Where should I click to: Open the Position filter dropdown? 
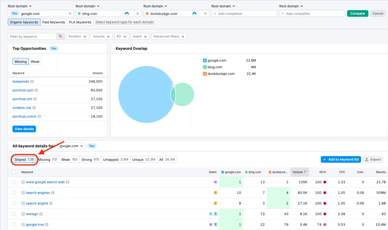tap(77, 36)
